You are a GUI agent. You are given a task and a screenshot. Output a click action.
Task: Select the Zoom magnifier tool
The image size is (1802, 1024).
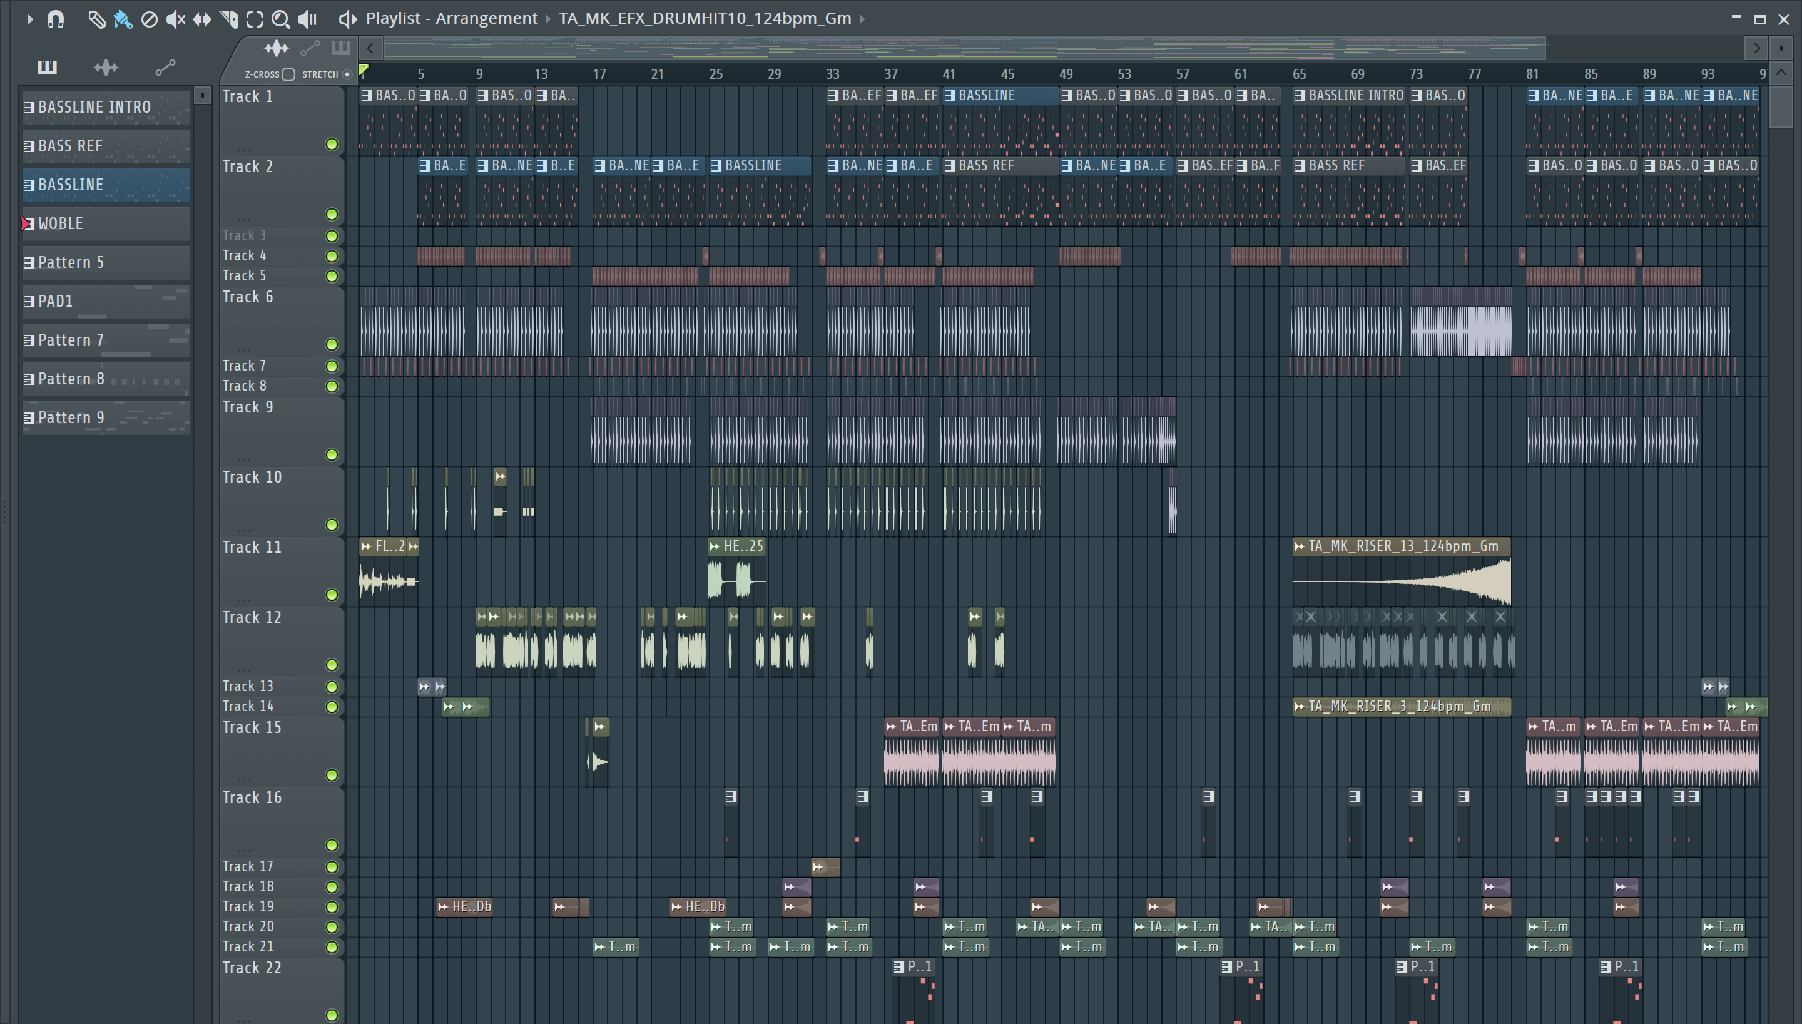[x=280, y=19]
